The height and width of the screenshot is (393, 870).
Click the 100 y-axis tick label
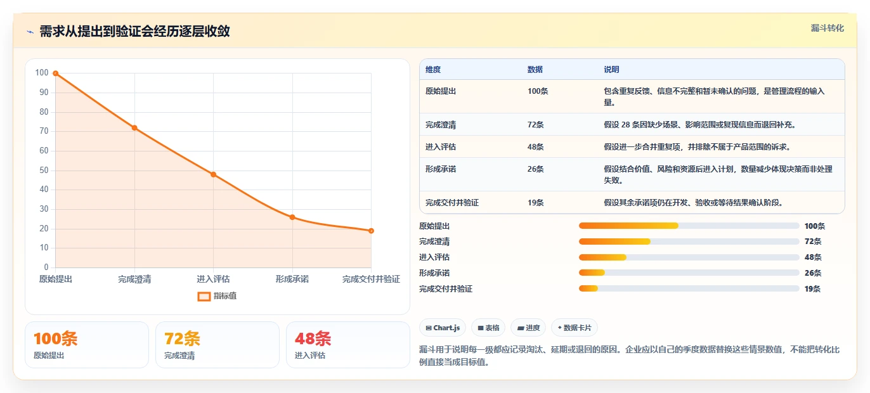click(42, 73)
